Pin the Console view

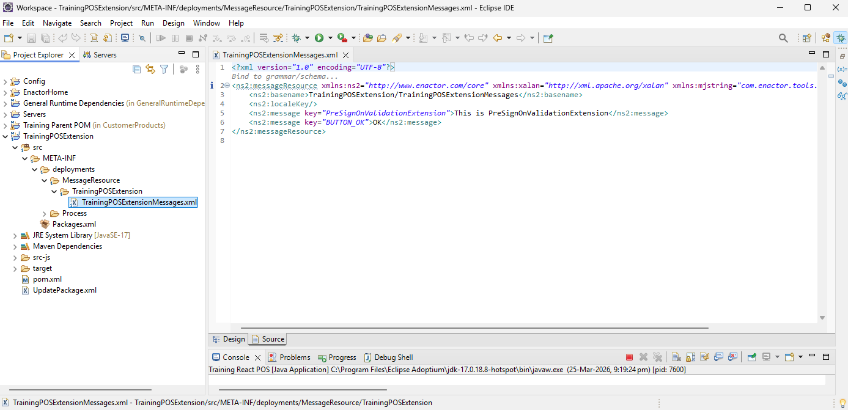coord(751,357)
